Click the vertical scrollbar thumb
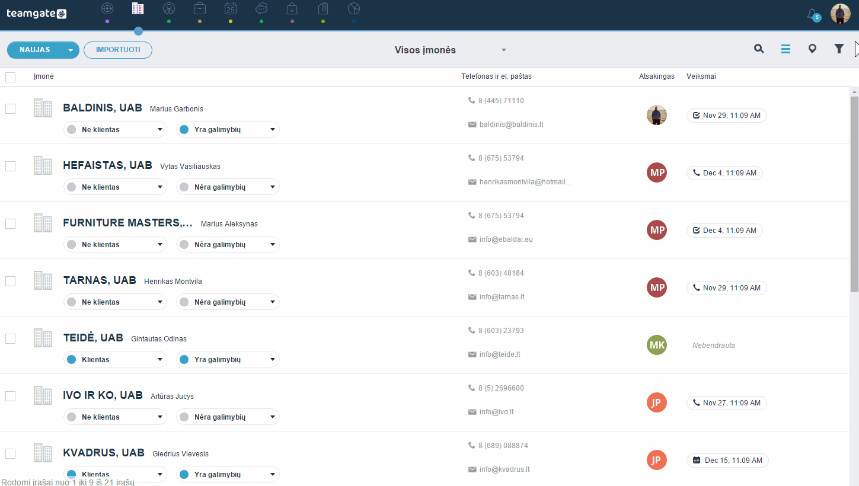The height and width of the screenshot is (486, 859). (854, 194)
